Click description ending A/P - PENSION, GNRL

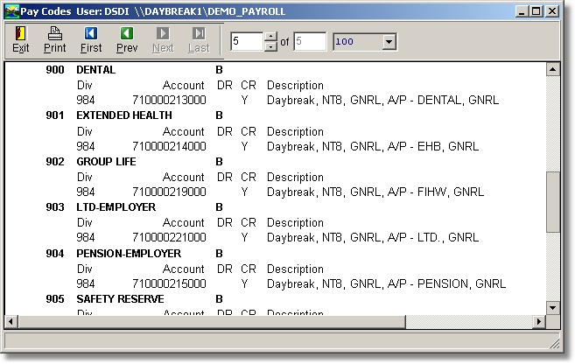point(386,283)
